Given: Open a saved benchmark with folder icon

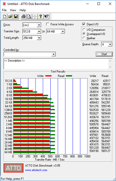Looking at the screenshot, I should pos(10,17).
